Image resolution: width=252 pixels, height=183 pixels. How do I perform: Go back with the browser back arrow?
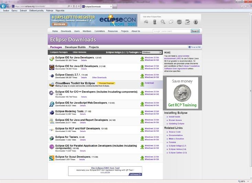click(3, 6)
